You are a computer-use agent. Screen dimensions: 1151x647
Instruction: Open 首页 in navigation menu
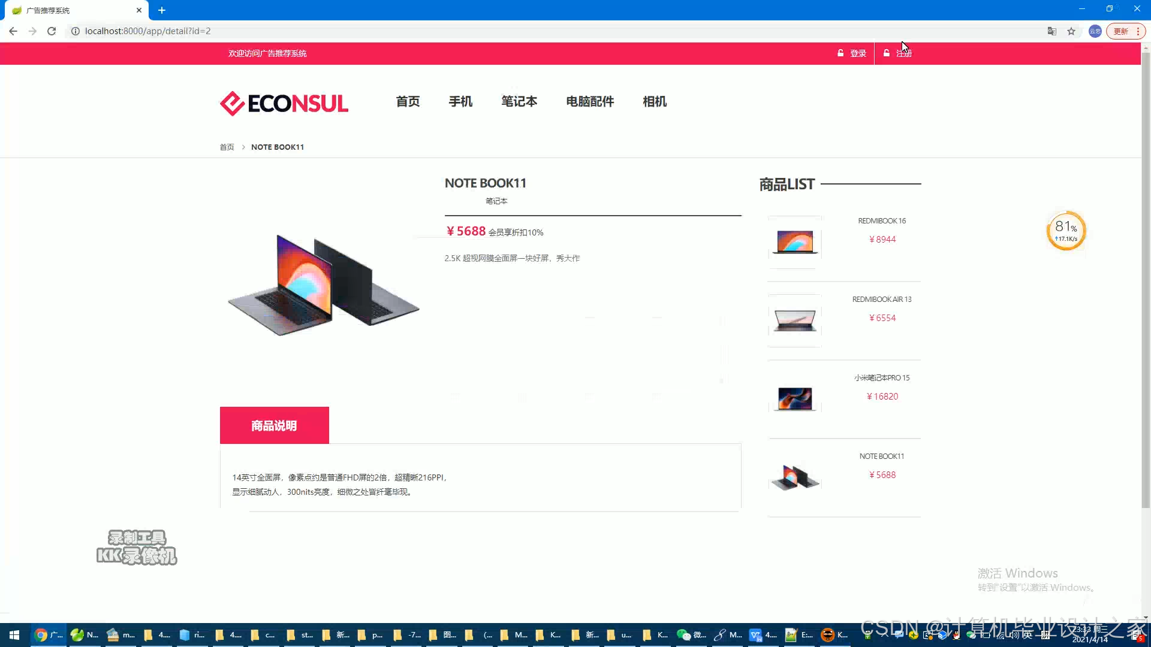coord(408,101)
